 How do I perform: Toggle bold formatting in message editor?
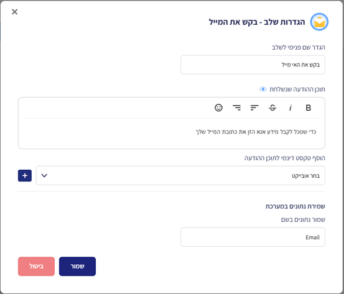point(309,108)
